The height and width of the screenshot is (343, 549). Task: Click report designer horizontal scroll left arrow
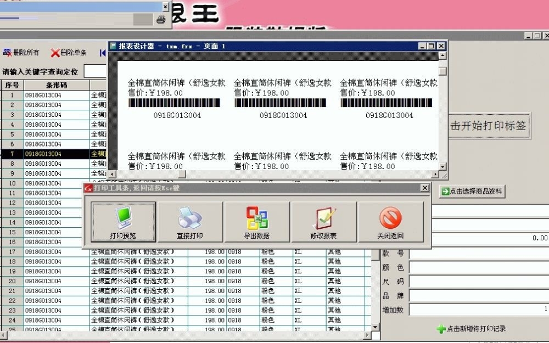pos(112,174)
